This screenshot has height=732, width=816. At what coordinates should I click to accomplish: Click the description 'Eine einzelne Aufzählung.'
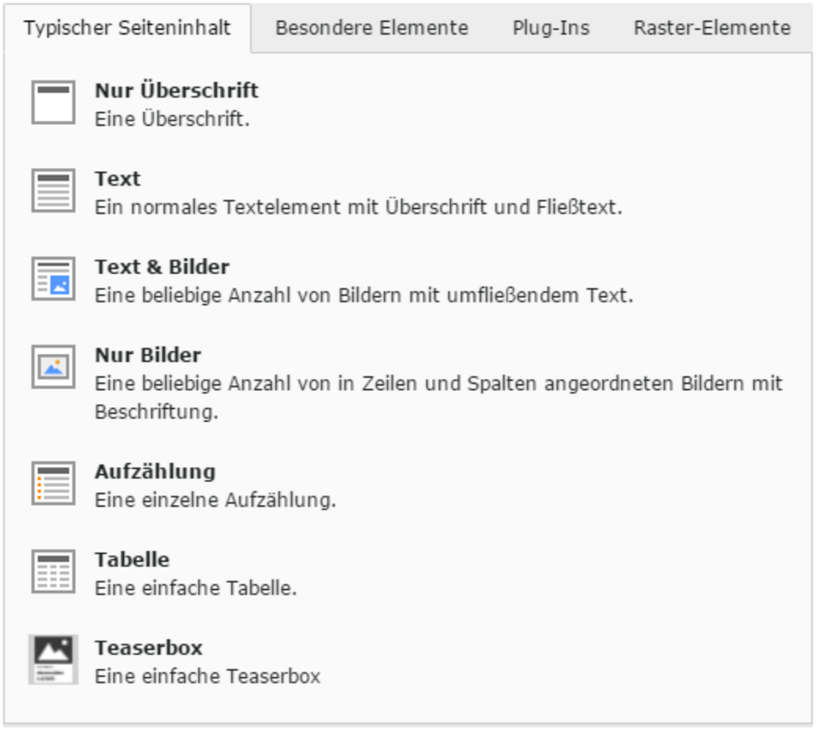click(216, 500)
